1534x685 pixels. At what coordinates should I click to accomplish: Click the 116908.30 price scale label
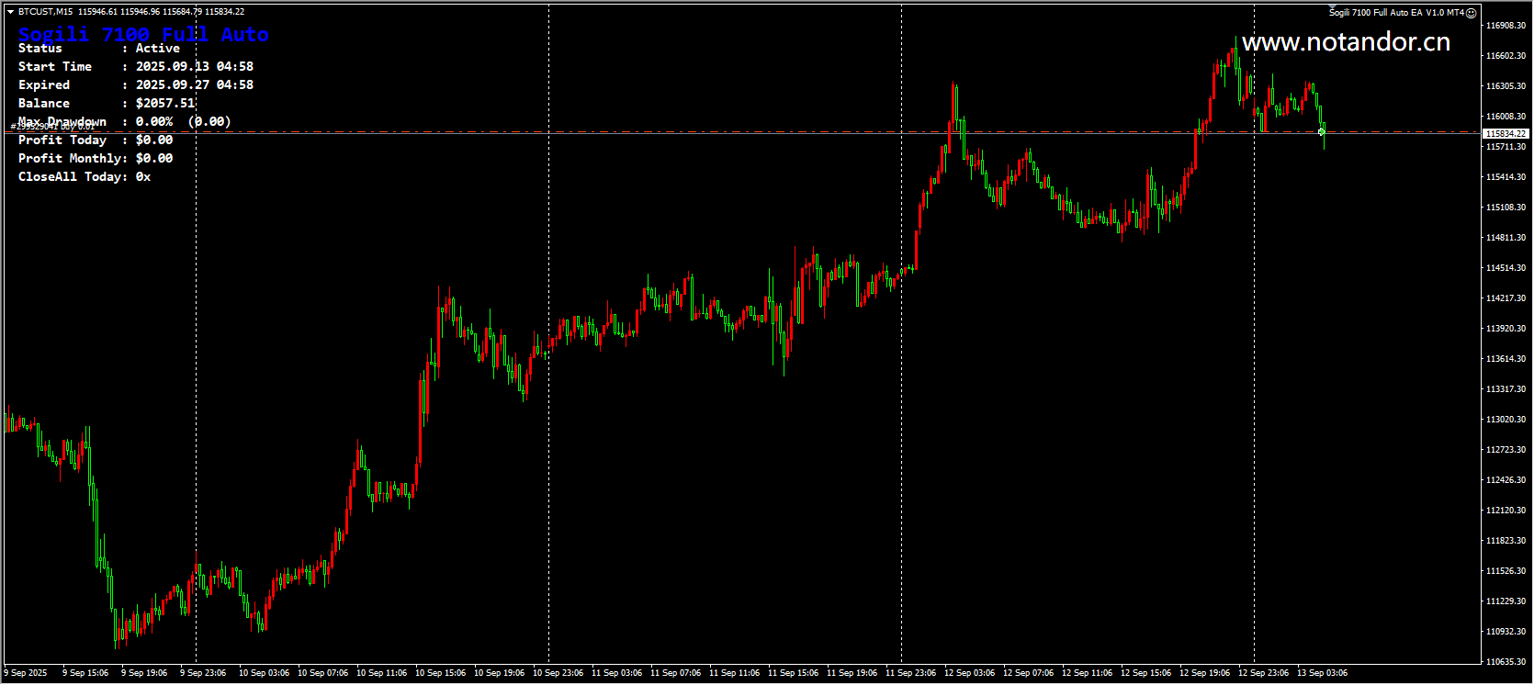(1506, 26)
